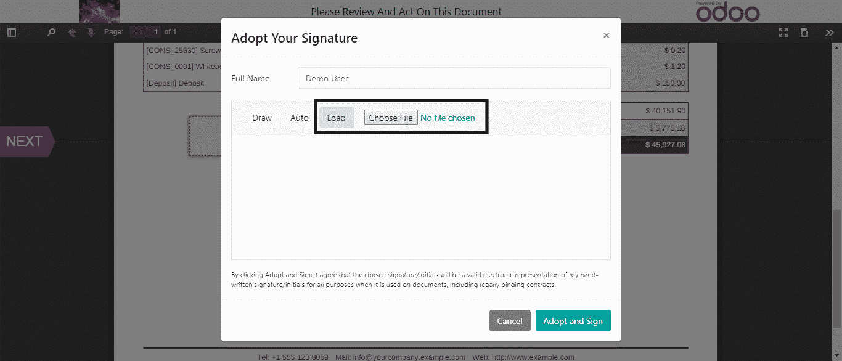Toggle the PDF viewer sidebar icon
Viewport: 842px width, 361px height.
12,32
